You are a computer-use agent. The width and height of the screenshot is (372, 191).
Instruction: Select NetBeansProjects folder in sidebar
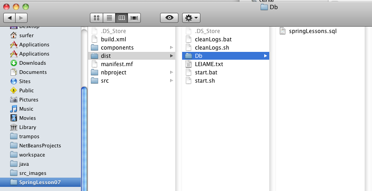tap(40, 146)
